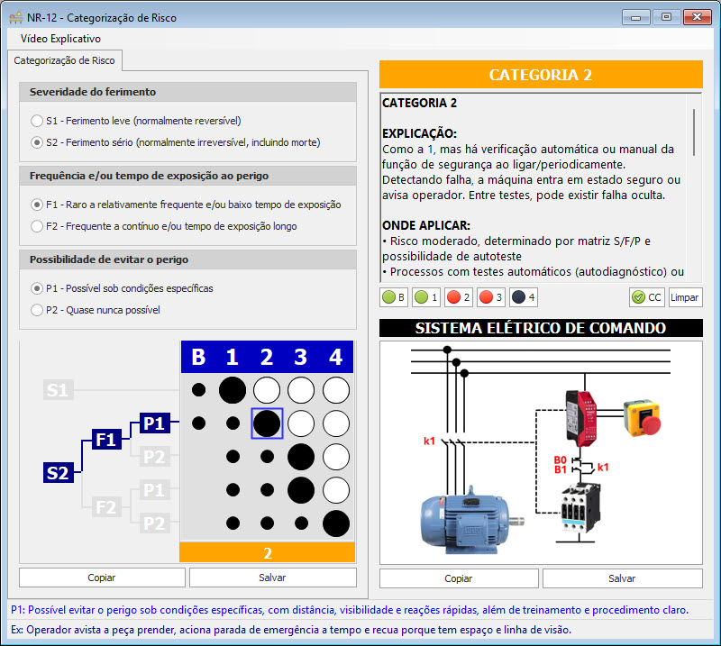Click the greyed P1 node under F2
The image size is (721, 646).
click(x=154, y=490)
